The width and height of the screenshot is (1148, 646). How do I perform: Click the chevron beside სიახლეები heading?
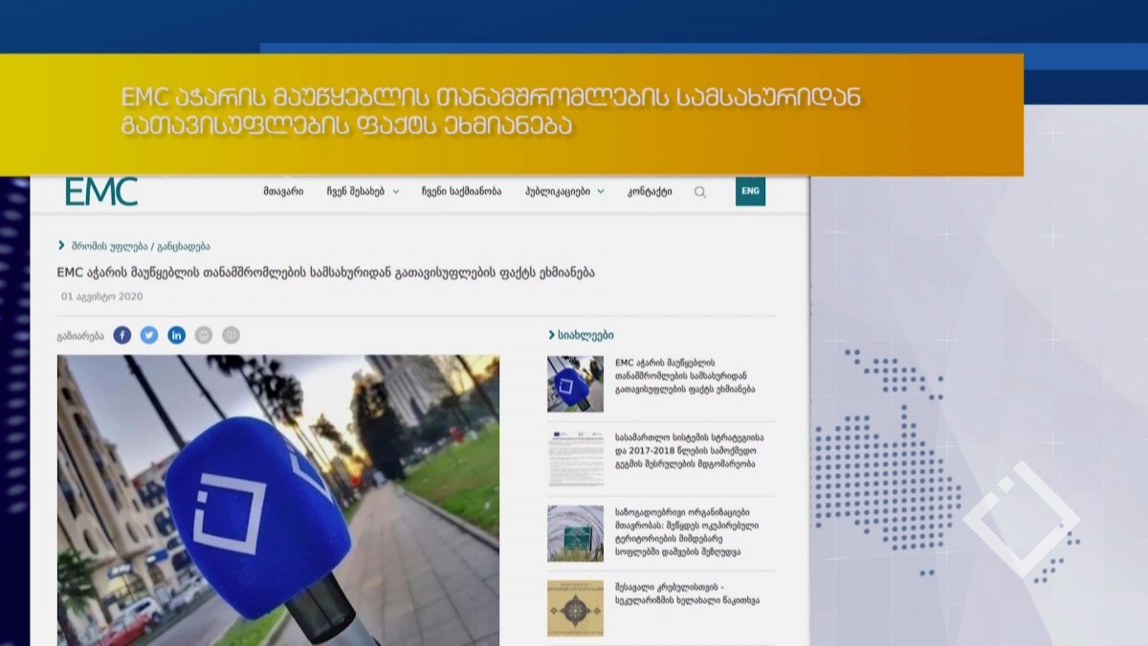pyautogui.click(x=552, y=335)
